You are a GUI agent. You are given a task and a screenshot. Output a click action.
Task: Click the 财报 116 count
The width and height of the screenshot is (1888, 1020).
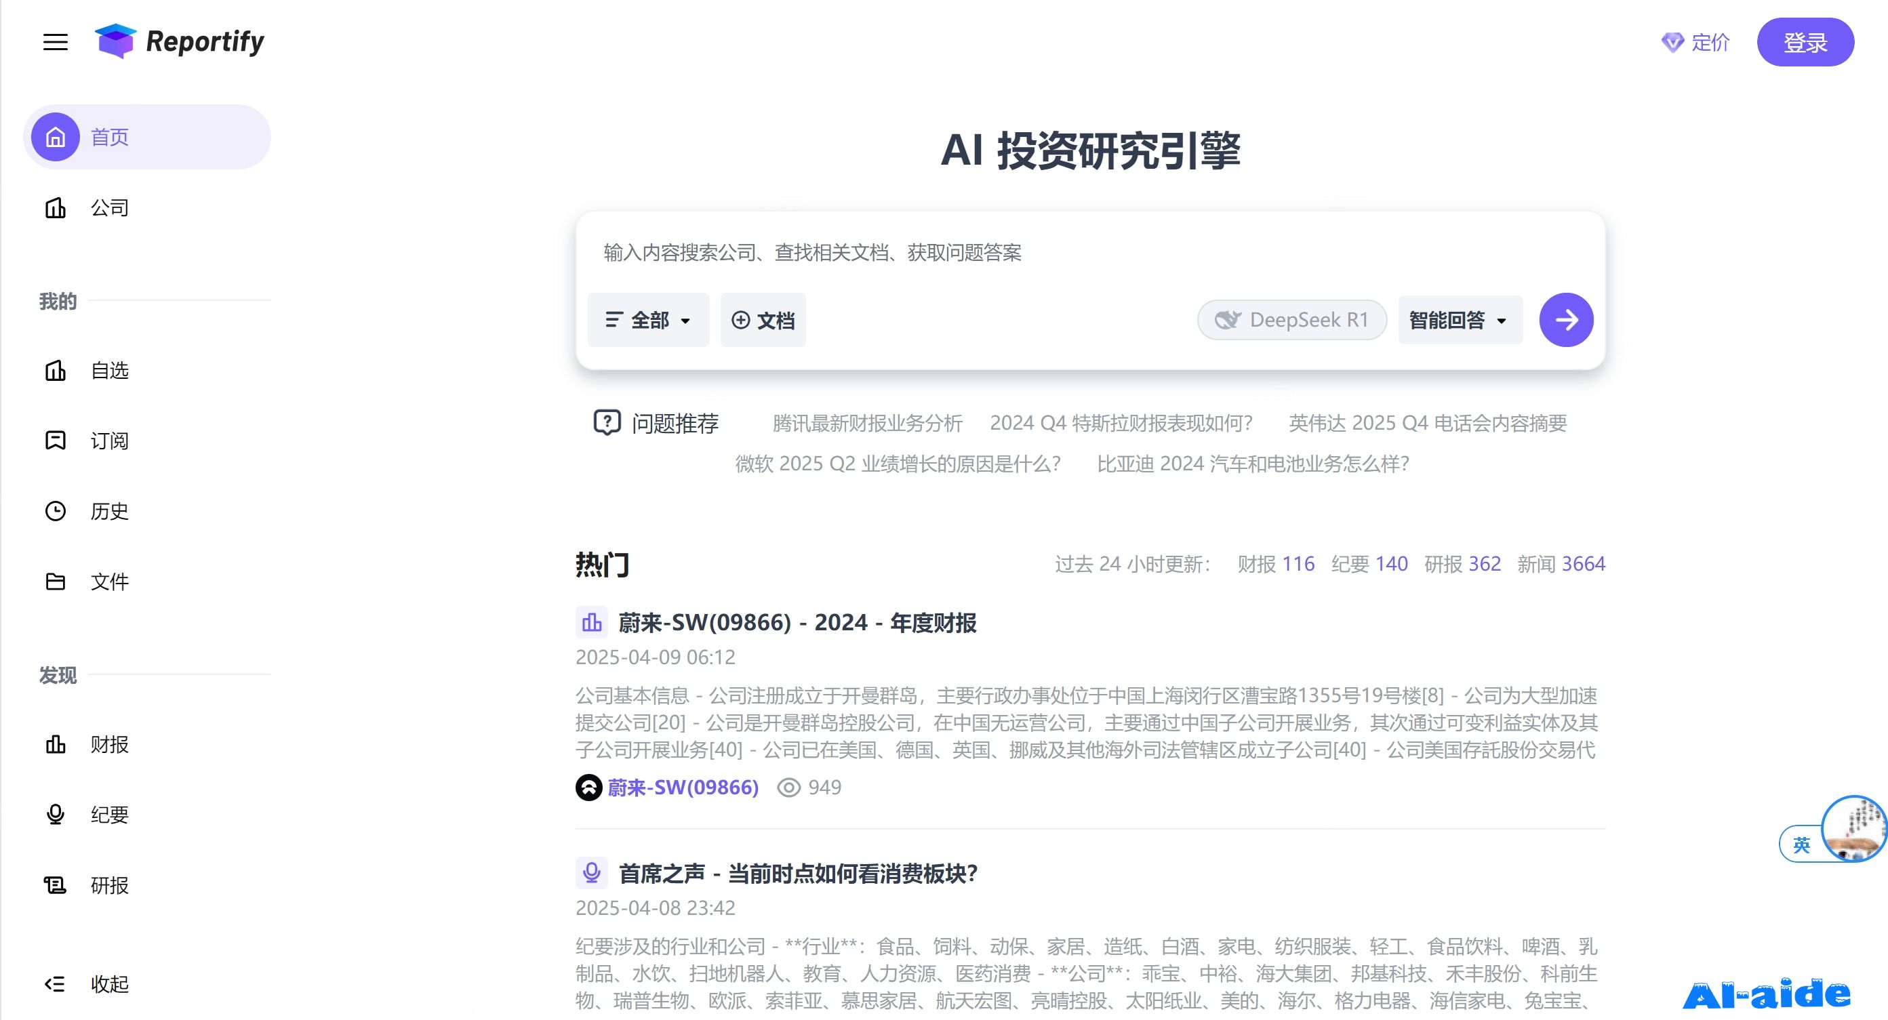click(x=1276, y=565)
